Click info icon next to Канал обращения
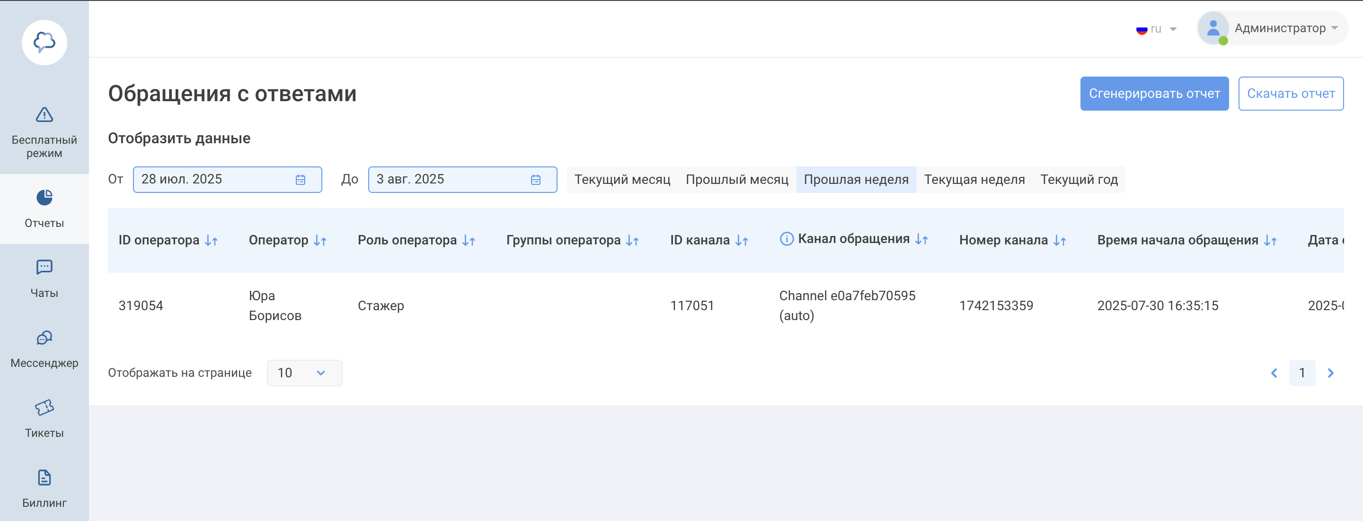The height and width of the screenshot is (521, 1363). pos(787,239)
